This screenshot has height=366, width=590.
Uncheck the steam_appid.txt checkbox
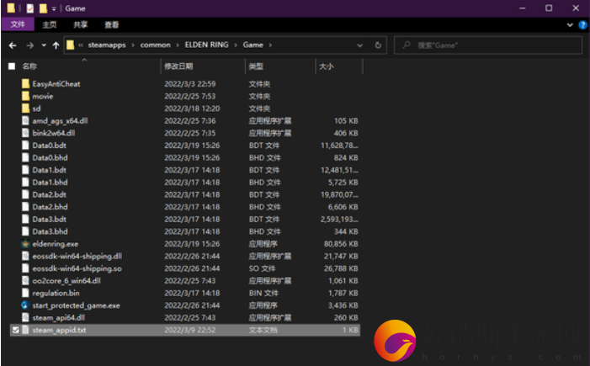(x=15, y=330)
